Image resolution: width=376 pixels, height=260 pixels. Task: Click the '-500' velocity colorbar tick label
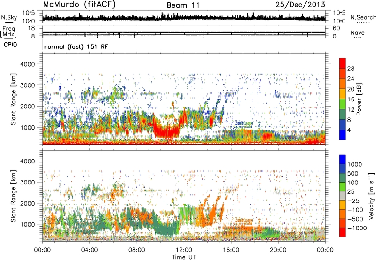(x=355, y=219)
